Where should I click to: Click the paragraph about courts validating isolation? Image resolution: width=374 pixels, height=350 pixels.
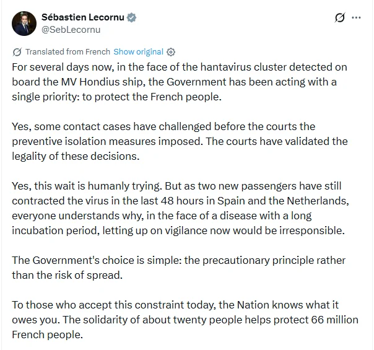[x=180, y=141]
